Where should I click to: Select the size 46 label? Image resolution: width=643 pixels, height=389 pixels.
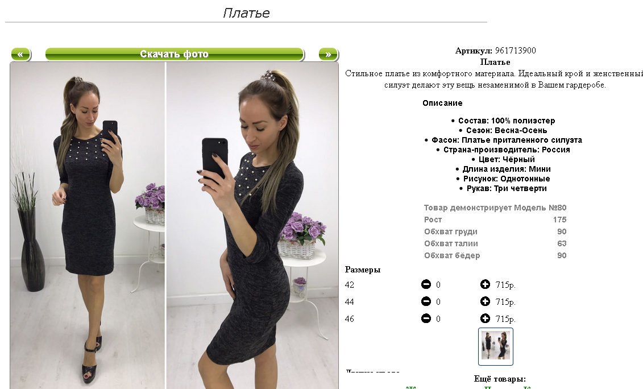coord(350,319)
